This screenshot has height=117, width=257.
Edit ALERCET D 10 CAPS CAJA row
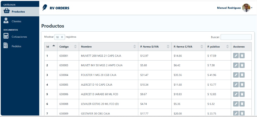click(x=236, y=85)
